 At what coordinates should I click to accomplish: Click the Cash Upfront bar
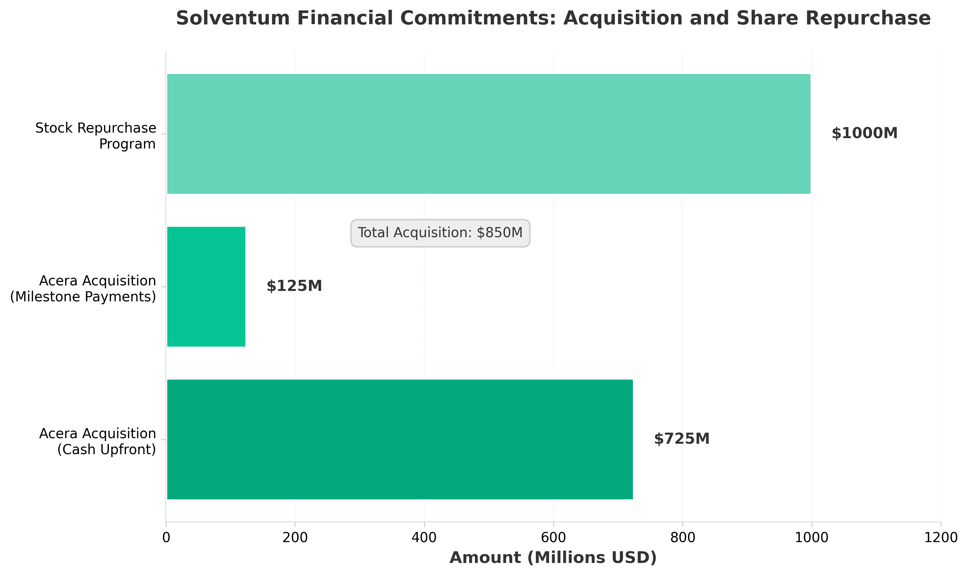[x=400, y=439]
